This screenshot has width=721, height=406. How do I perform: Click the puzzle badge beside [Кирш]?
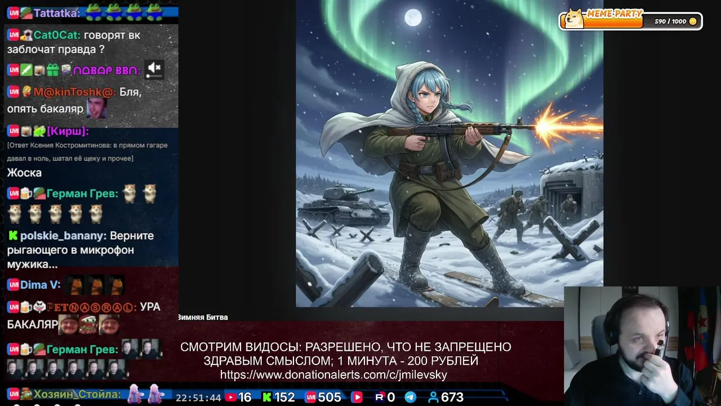39,131
